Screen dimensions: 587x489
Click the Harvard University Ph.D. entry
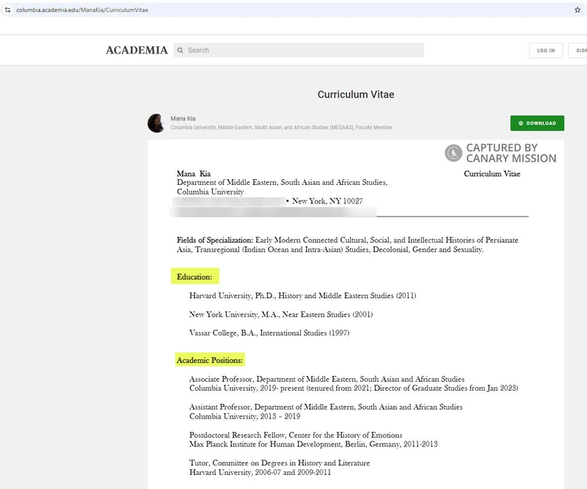pos(302,296)
